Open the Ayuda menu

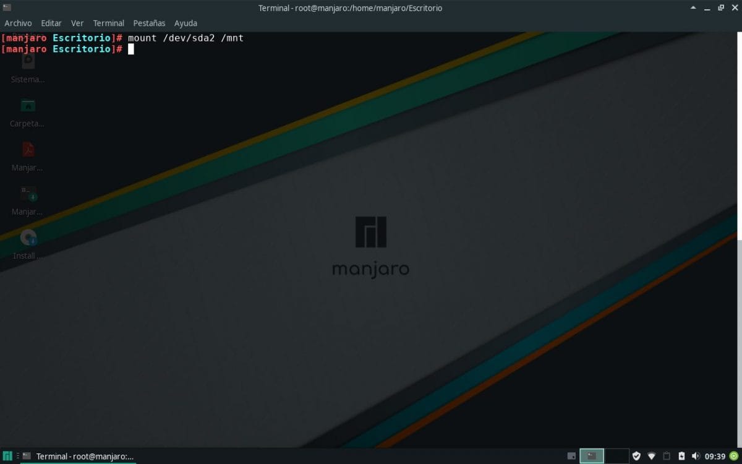click(x=185, y=23)
